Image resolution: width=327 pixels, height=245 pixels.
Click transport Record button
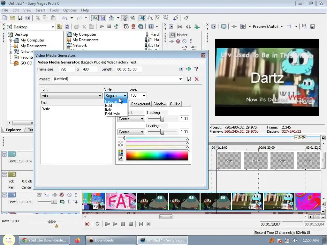click(x=87, y=224)
